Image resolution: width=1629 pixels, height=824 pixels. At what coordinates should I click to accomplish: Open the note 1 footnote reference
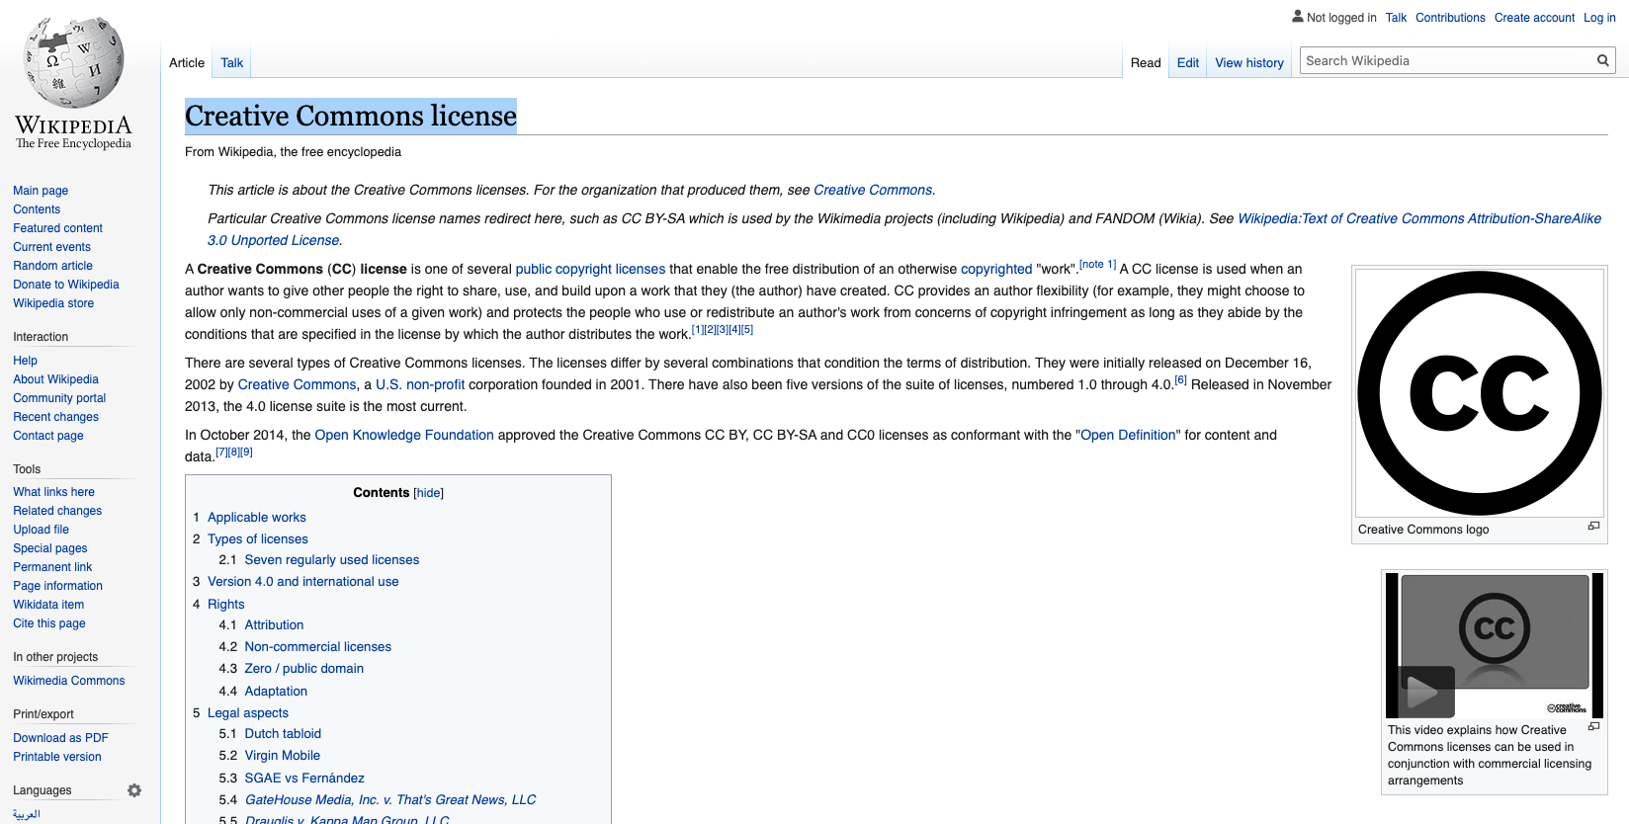tap(1097, 265)
